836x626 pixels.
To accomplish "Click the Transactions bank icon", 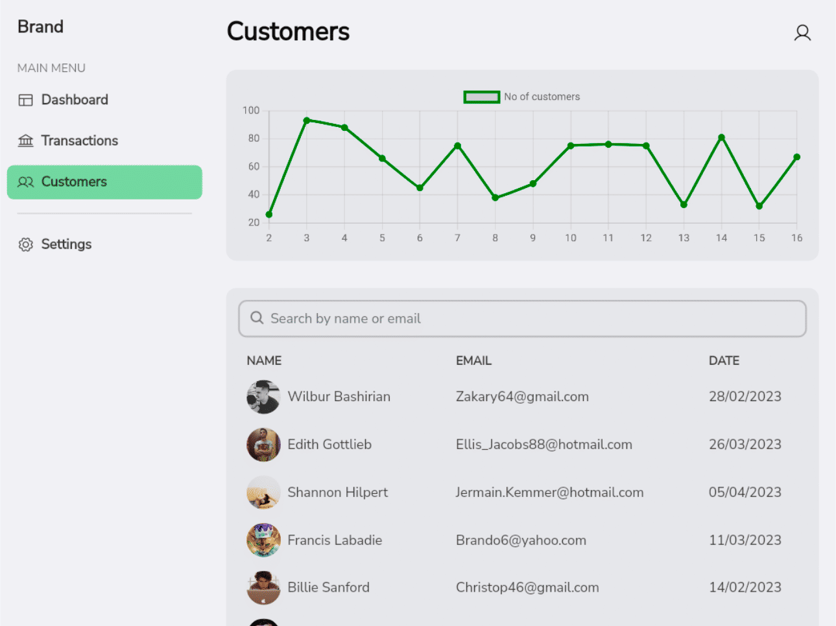I will tap(26, 141).
